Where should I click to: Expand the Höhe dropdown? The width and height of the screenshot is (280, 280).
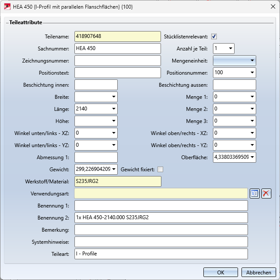coord(114,121)
